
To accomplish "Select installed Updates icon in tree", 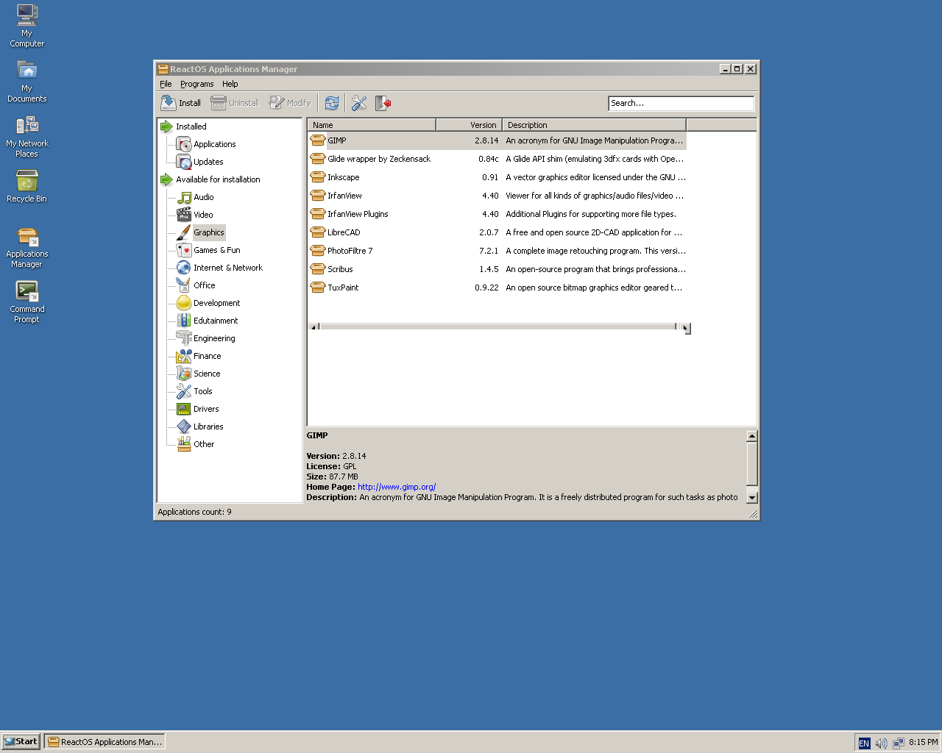I will (x=184, y=162).
